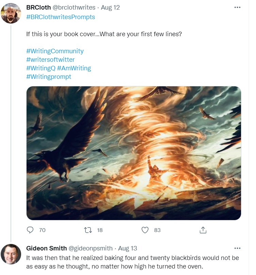Viewport: 256px width, 275px height.
Task: Open the #WritingCommunity hashtag
Action: [x=55, y=51]
